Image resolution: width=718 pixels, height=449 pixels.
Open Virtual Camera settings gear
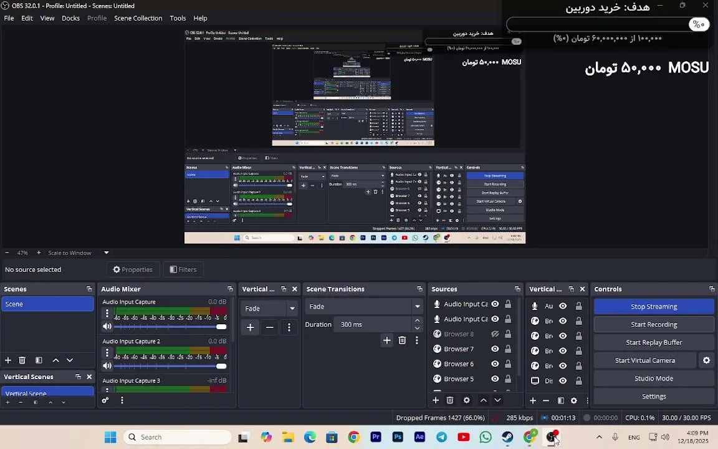pyautogui.click(x=707, y=360)
